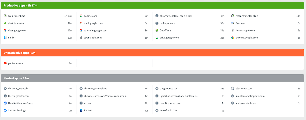Click the System Settings blue icon
306x120 pixels.
point(5,111)
